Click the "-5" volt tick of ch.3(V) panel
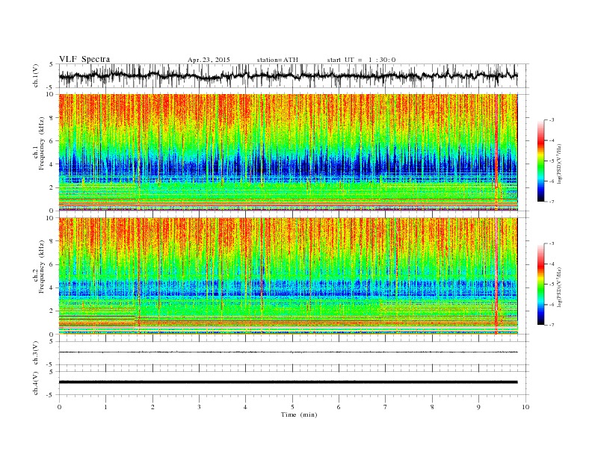Viewport: 592px width, 457px height. coord(51,365)
